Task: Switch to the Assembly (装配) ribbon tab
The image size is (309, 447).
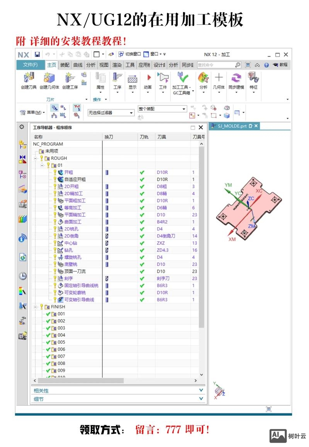Action: click(65, 65)
